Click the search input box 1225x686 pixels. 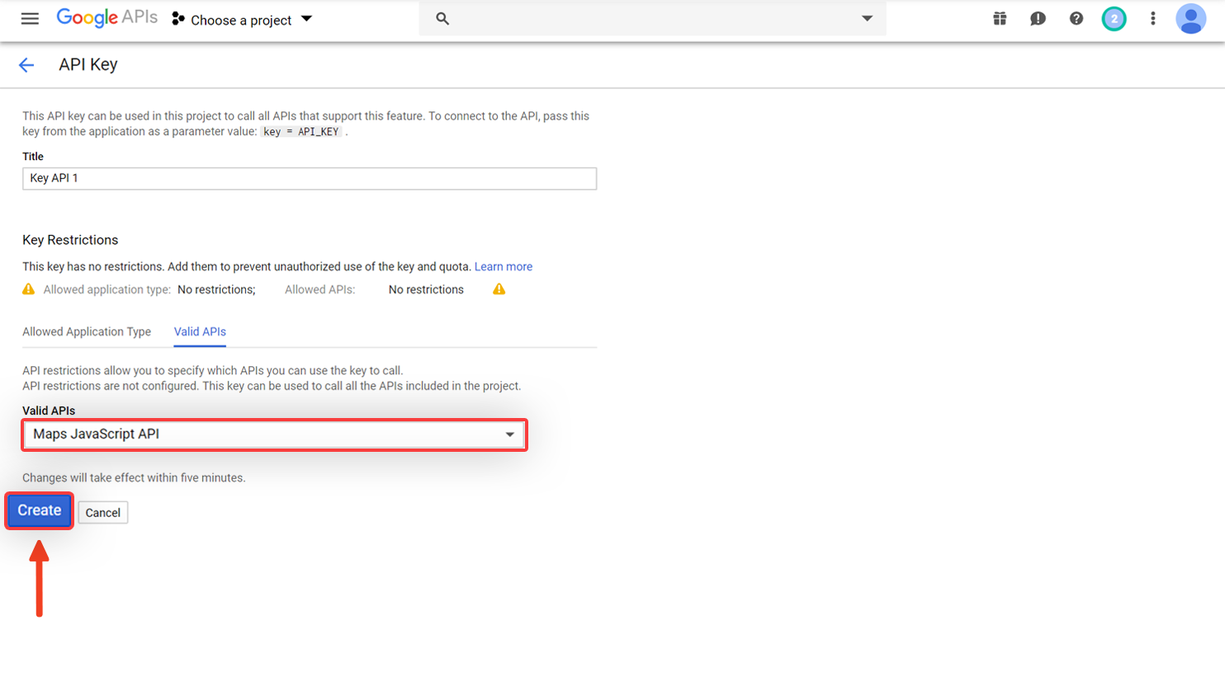click(652, 18)
